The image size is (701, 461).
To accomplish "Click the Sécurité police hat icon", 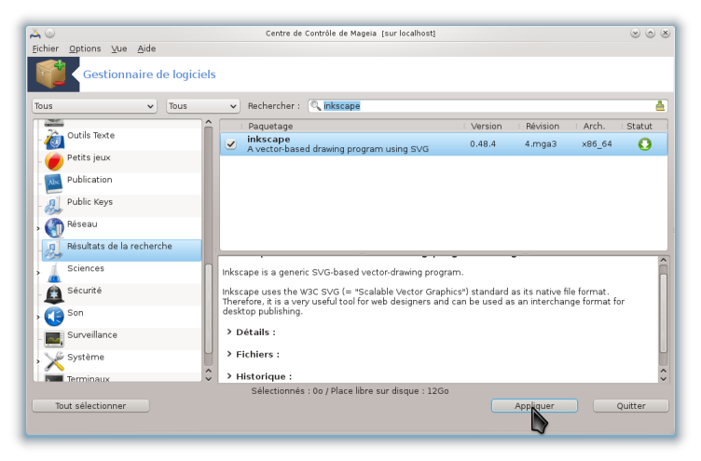I will tap(54, 294).
